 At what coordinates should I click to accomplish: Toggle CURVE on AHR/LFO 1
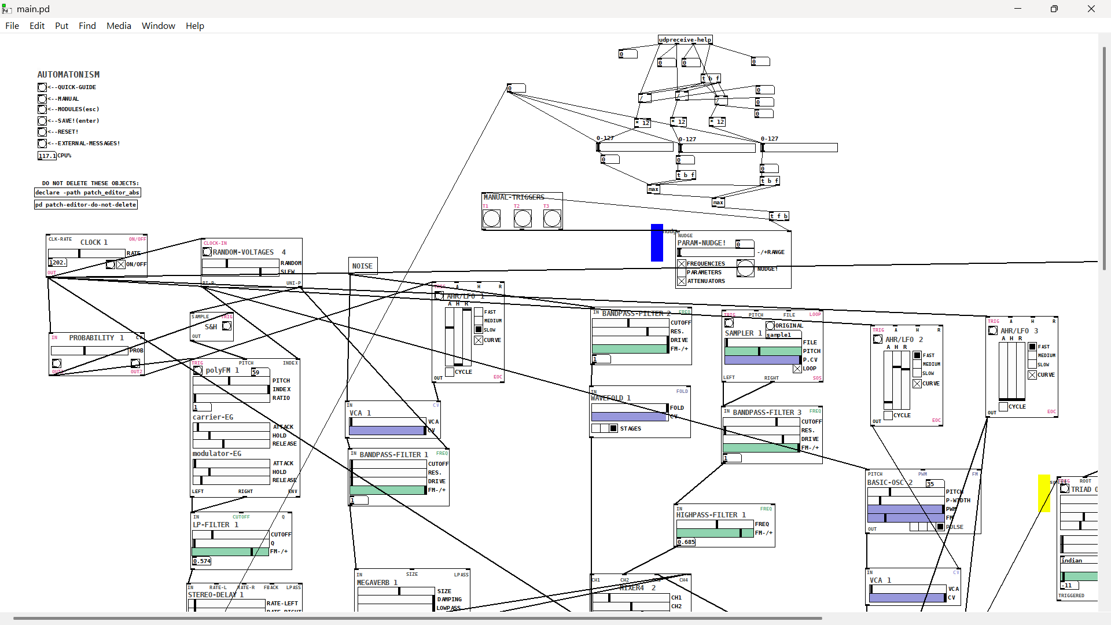tap(479, 340)
